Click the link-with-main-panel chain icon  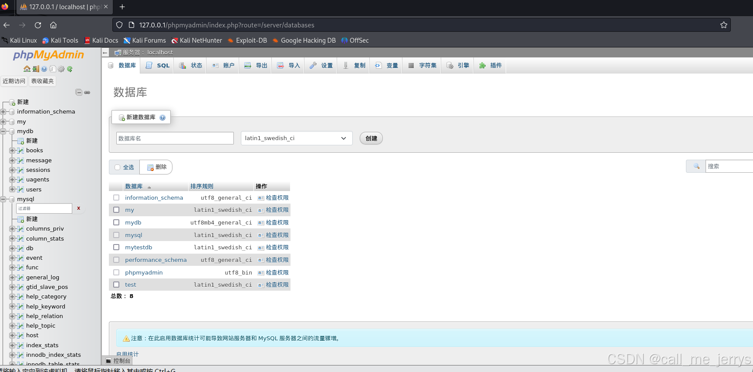click(87, 92)
